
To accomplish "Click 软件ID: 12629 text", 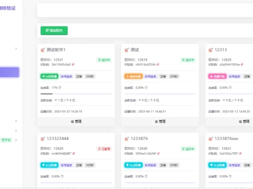I will (x=52, y=149).
